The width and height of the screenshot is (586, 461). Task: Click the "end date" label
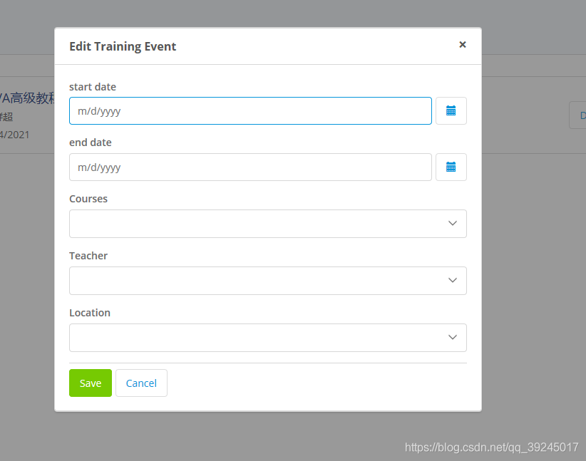(x=91, y=143)
